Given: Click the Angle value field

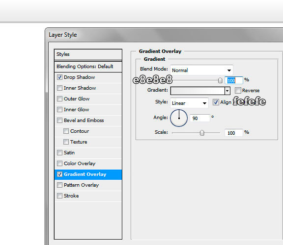Looking at the screenshot, I should pos(200,118).
